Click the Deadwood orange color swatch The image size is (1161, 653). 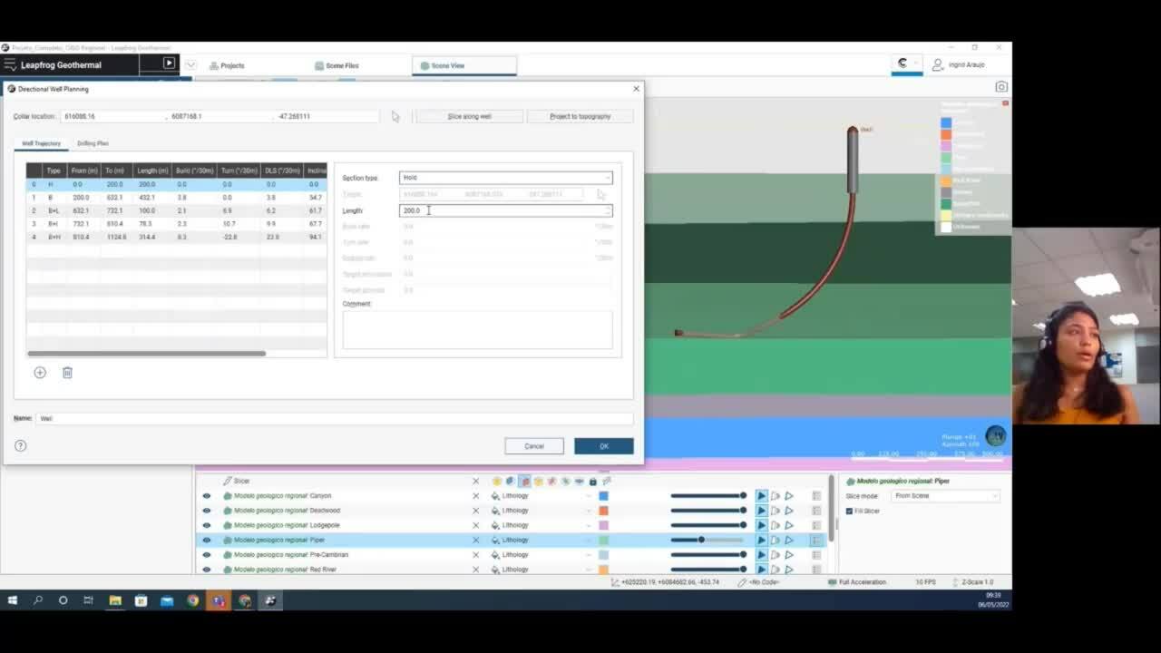(603, 511)
